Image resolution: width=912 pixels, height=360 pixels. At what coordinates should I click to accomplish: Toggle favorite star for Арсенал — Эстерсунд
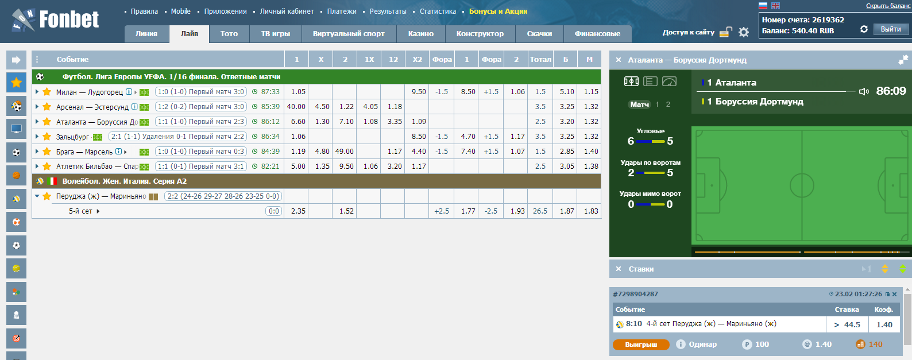(x=47, y=107)
